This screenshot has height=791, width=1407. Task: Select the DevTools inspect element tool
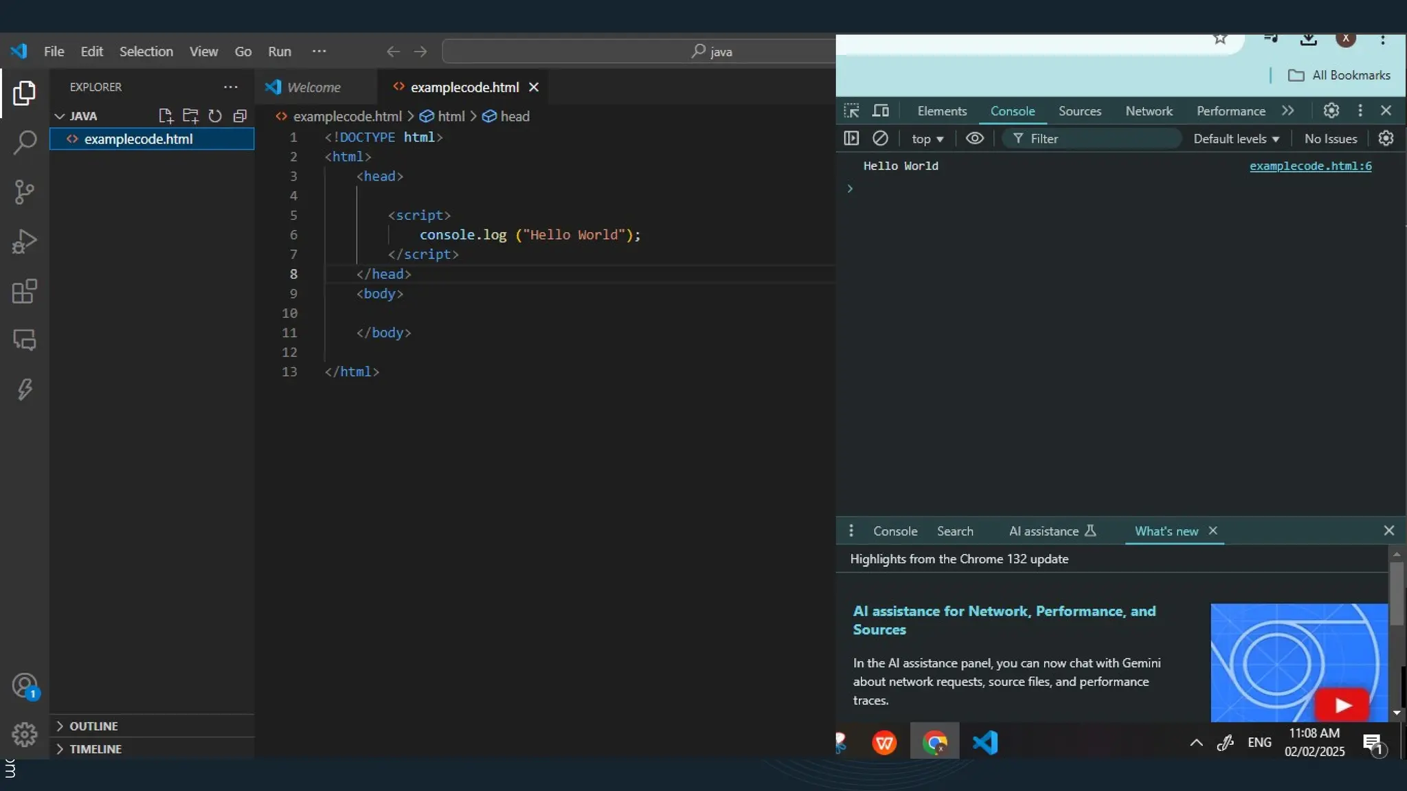[851, 111]
